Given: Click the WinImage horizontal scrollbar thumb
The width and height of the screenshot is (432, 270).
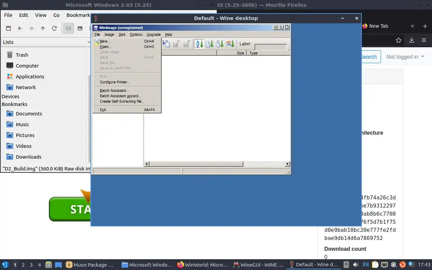Looking at the screenshot, I should [x=196, y=164].
